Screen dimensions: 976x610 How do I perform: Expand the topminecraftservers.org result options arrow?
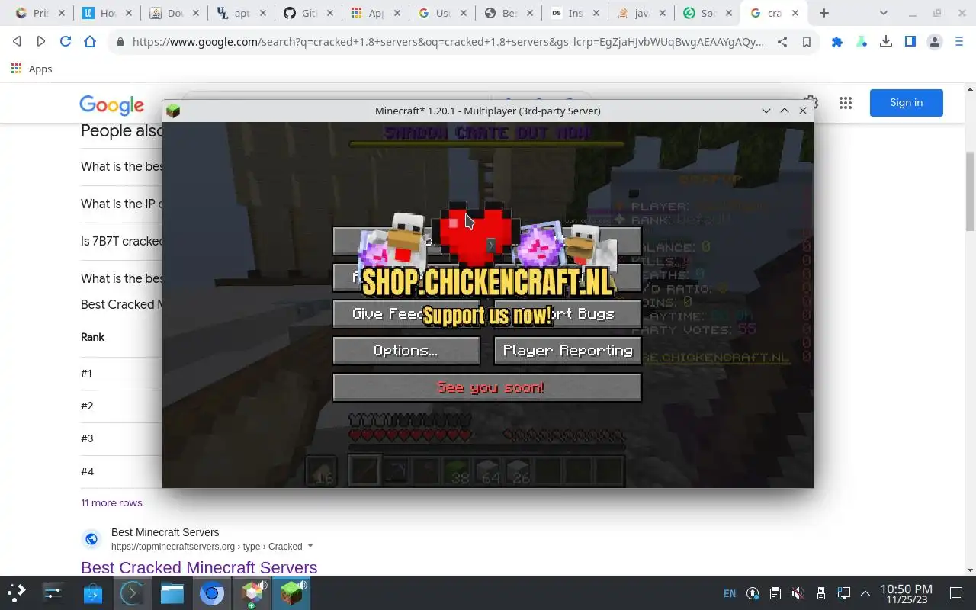click(x=310, y=546)
